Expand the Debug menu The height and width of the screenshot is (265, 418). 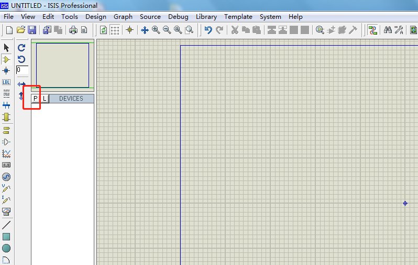pyautogui.click(x=178, y=17)
